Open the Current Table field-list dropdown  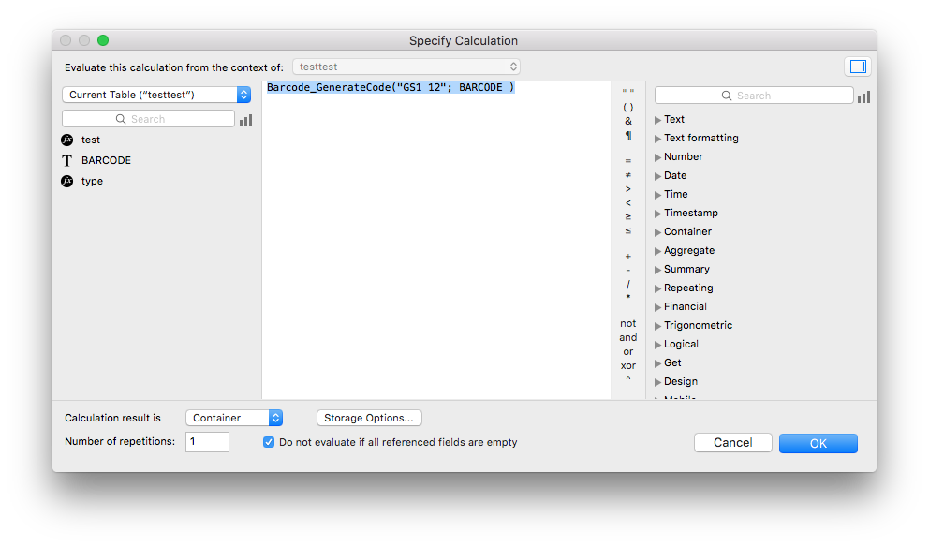pyautogui.click(x=153, y=95)
